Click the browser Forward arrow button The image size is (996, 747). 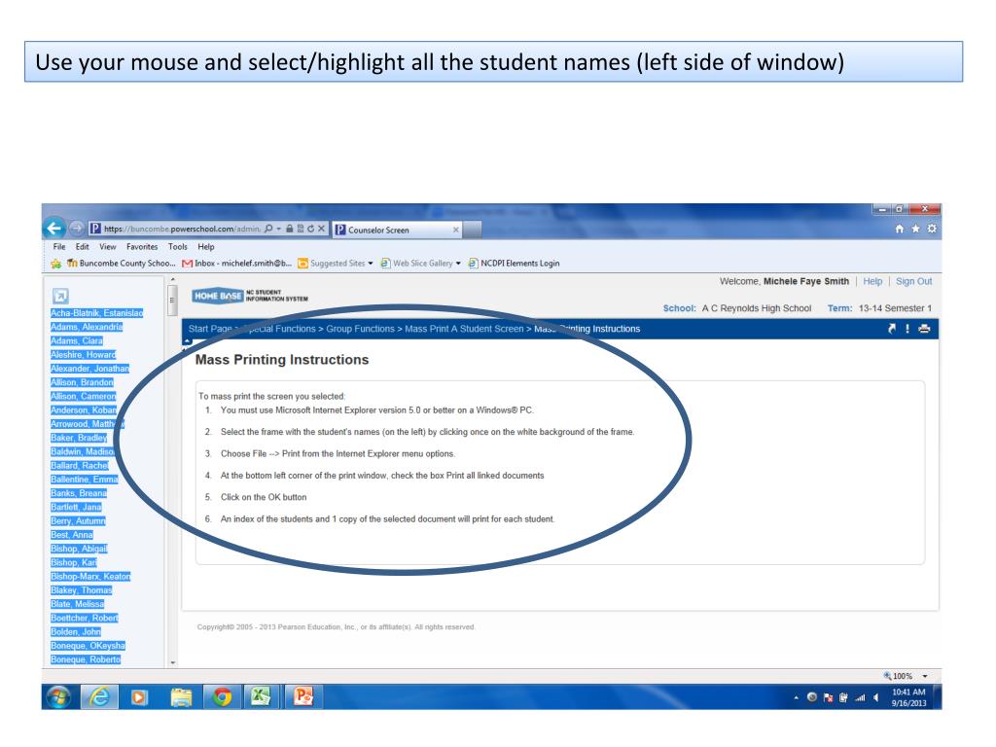tap(76, 228)
